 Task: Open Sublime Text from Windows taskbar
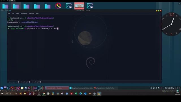point(21,93)
